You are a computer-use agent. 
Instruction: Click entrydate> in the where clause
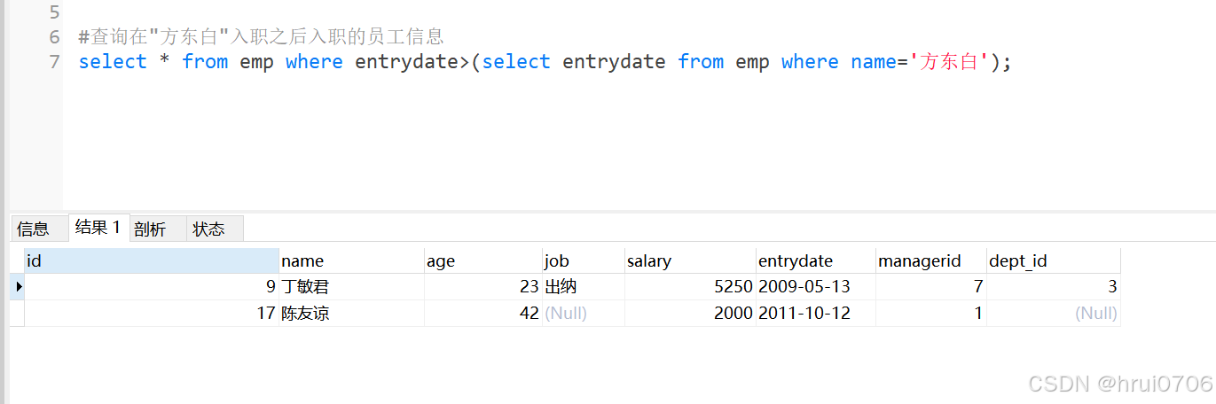[x=412, y=62]
